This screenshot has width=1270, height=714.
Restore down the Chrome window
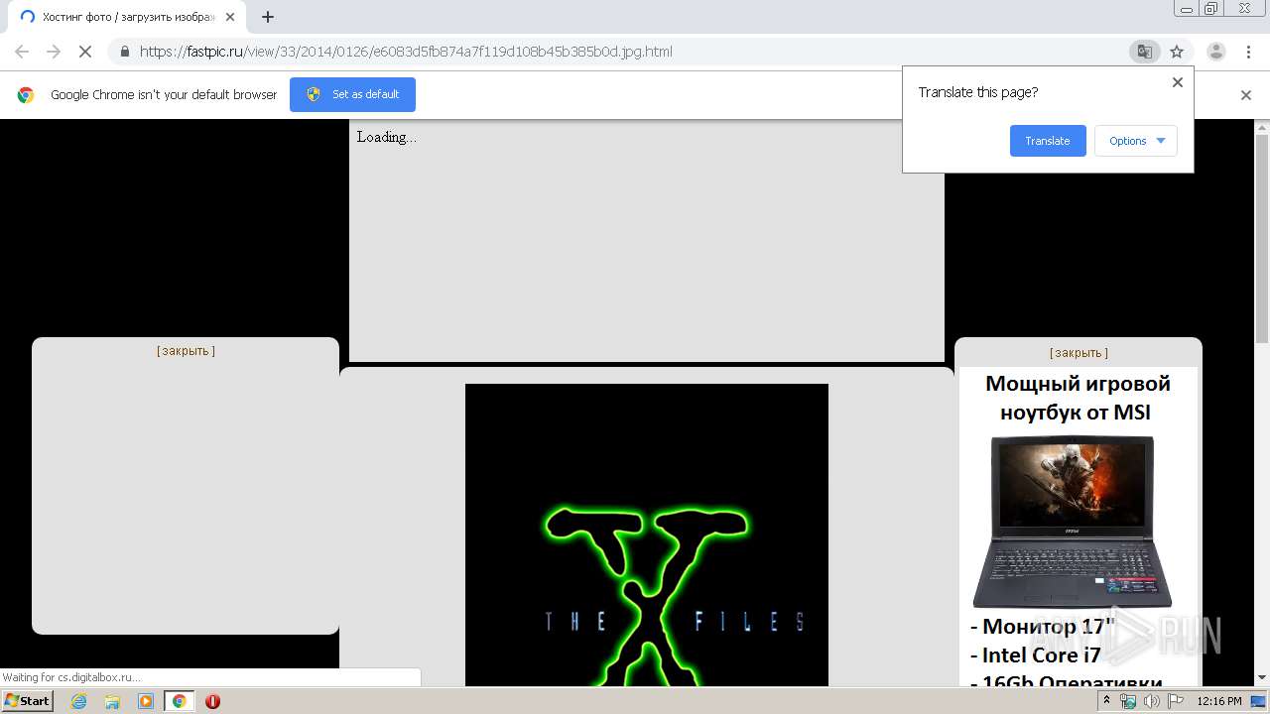(x=1211, y=8)
